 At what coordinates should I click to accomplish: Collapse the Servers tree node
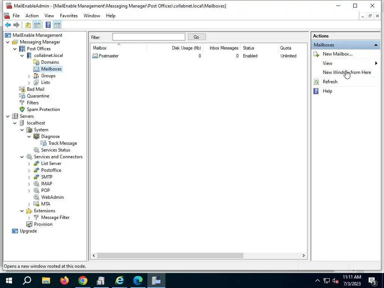point(8,116)
